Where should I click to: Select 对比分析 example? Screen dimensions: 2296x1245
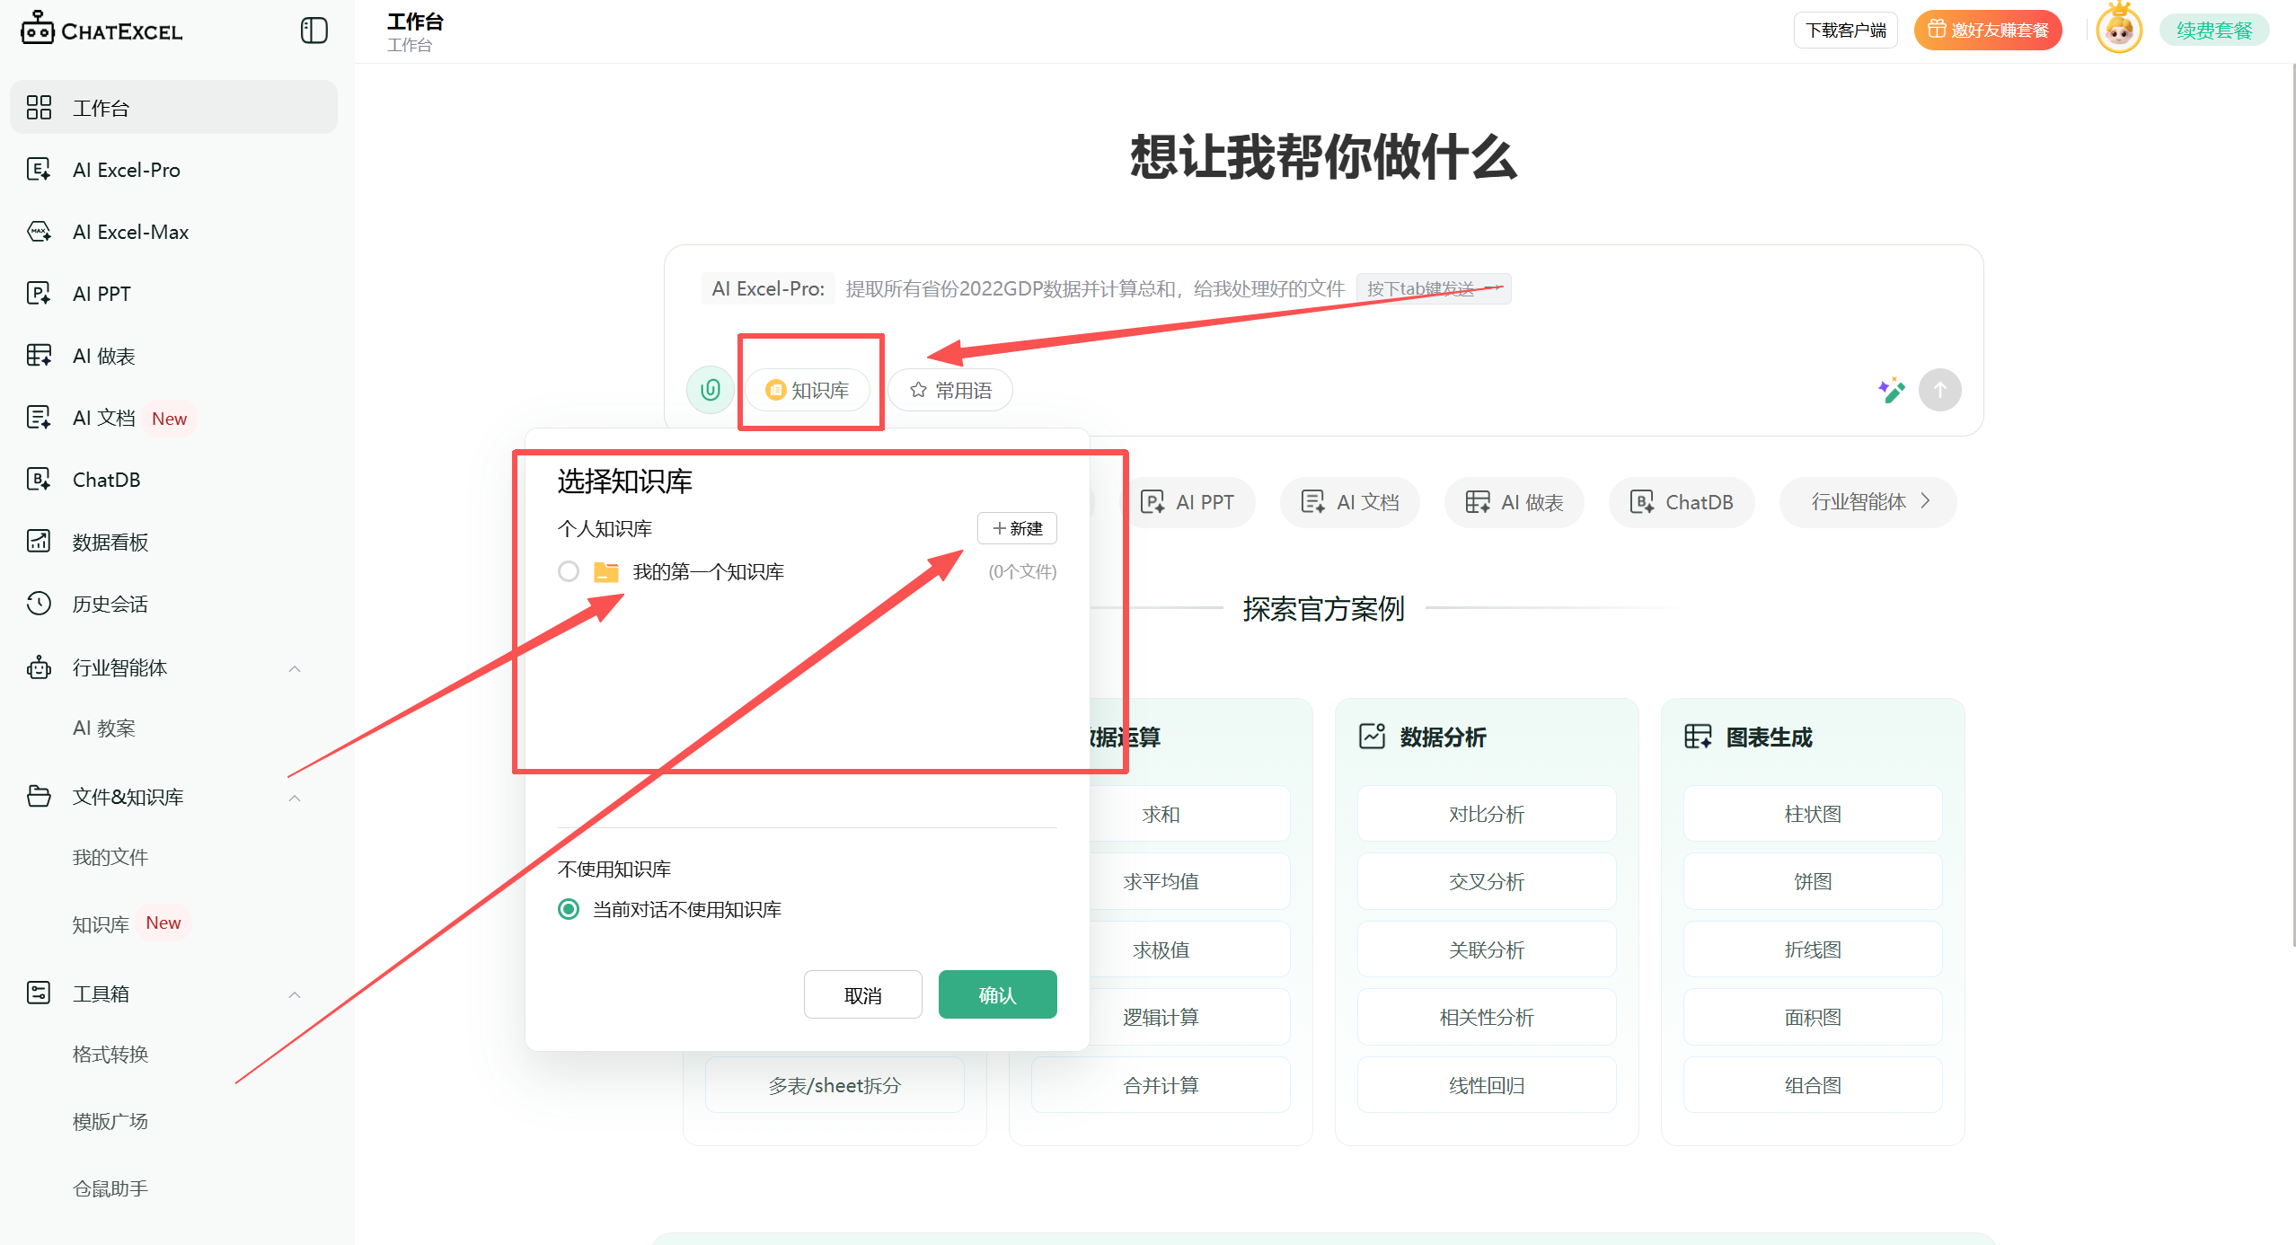(x=1486, y=814)
